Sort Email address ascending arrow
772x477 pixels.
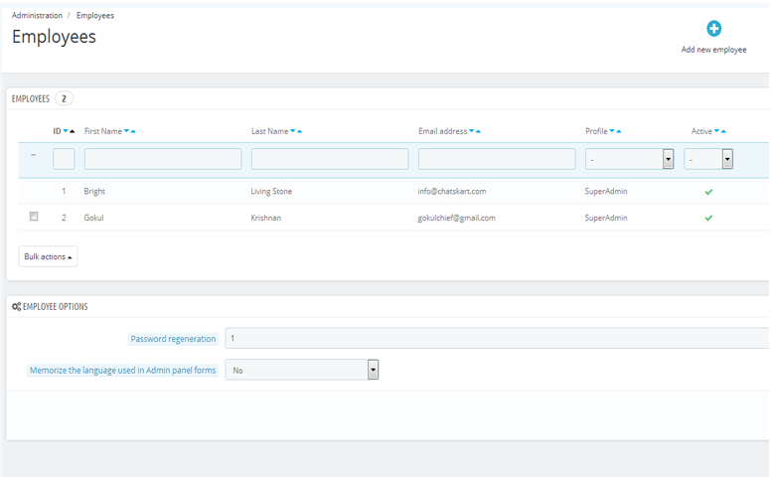(x=478, y=131)
